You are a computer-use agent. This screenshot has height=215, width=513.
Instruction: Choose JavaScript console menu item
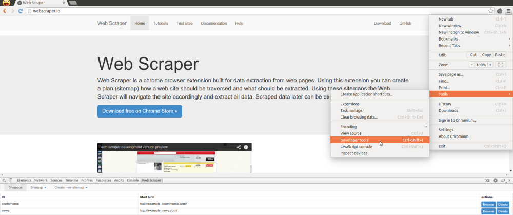380,147
